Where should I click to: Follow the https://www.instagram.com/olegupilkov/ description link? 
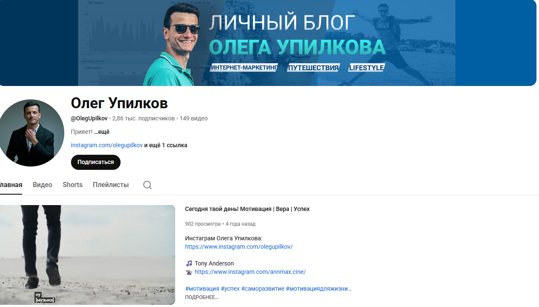[239, 247]
